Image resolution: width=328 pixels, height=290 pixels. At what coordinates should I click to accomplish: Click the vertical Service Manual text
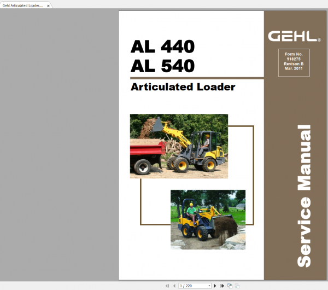304,196
